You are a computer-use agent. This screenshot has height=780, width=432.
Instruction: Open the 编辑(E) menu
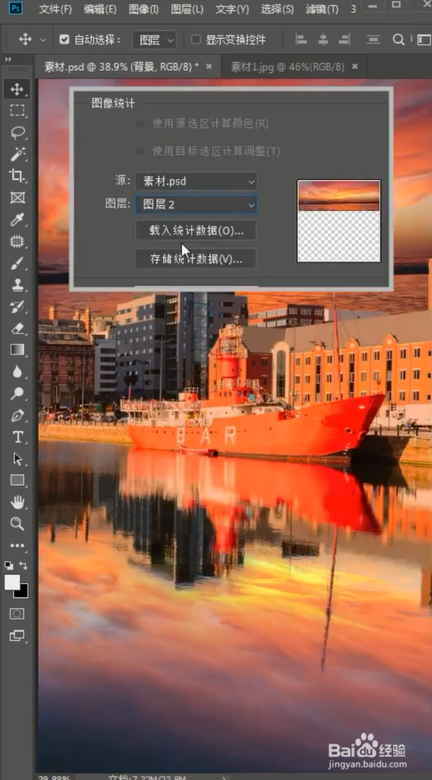click(x=100, y=10)
